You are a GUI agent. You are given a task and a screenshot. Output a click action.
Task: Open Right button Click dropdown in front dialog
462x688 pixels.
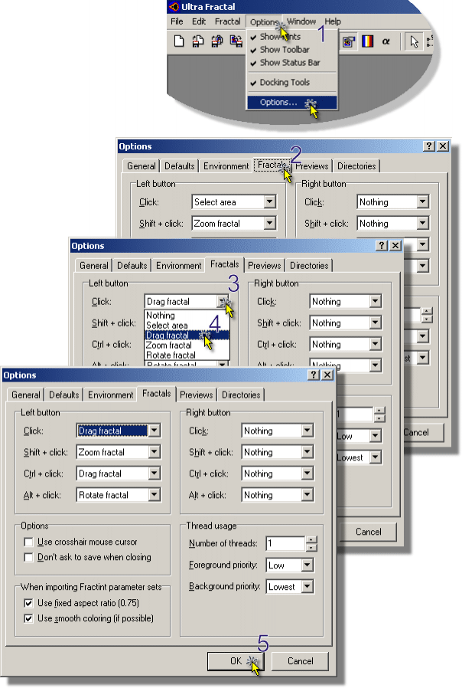pyautogui.click(x=307, y=431)
